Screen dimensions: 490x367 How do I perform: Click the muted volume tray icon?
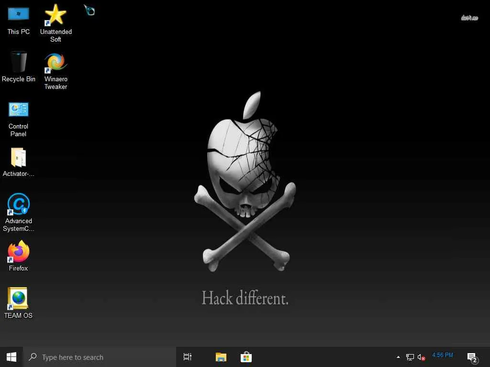click(421, 357)
